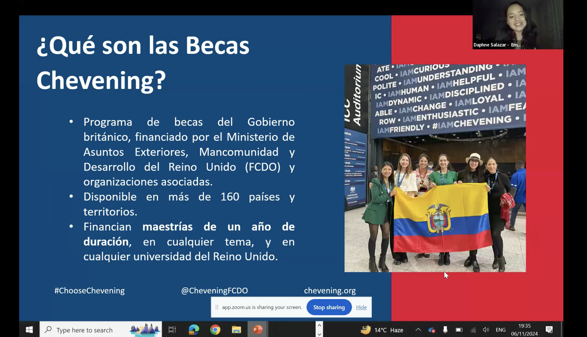This screenshot has width=587, height=337.
Task: Click the Hide link in sharing bar
Action: [x=361, y=307]
